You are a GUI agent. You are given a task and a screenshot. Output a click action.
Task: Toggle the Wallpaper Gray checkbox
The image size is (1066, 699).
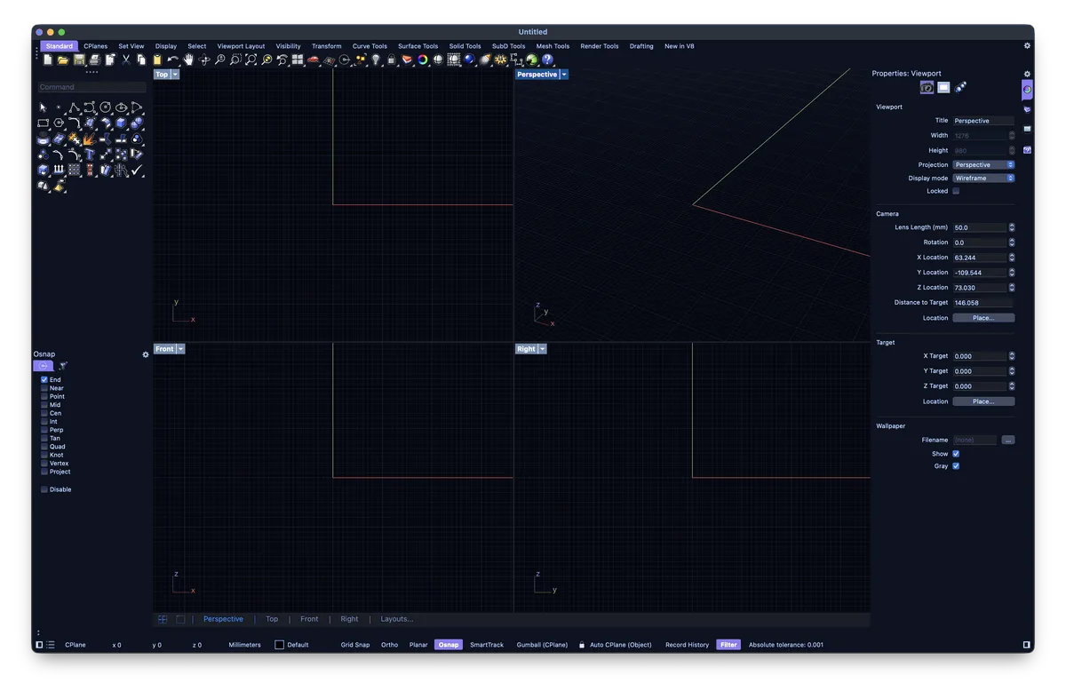(x=956, y=466)
